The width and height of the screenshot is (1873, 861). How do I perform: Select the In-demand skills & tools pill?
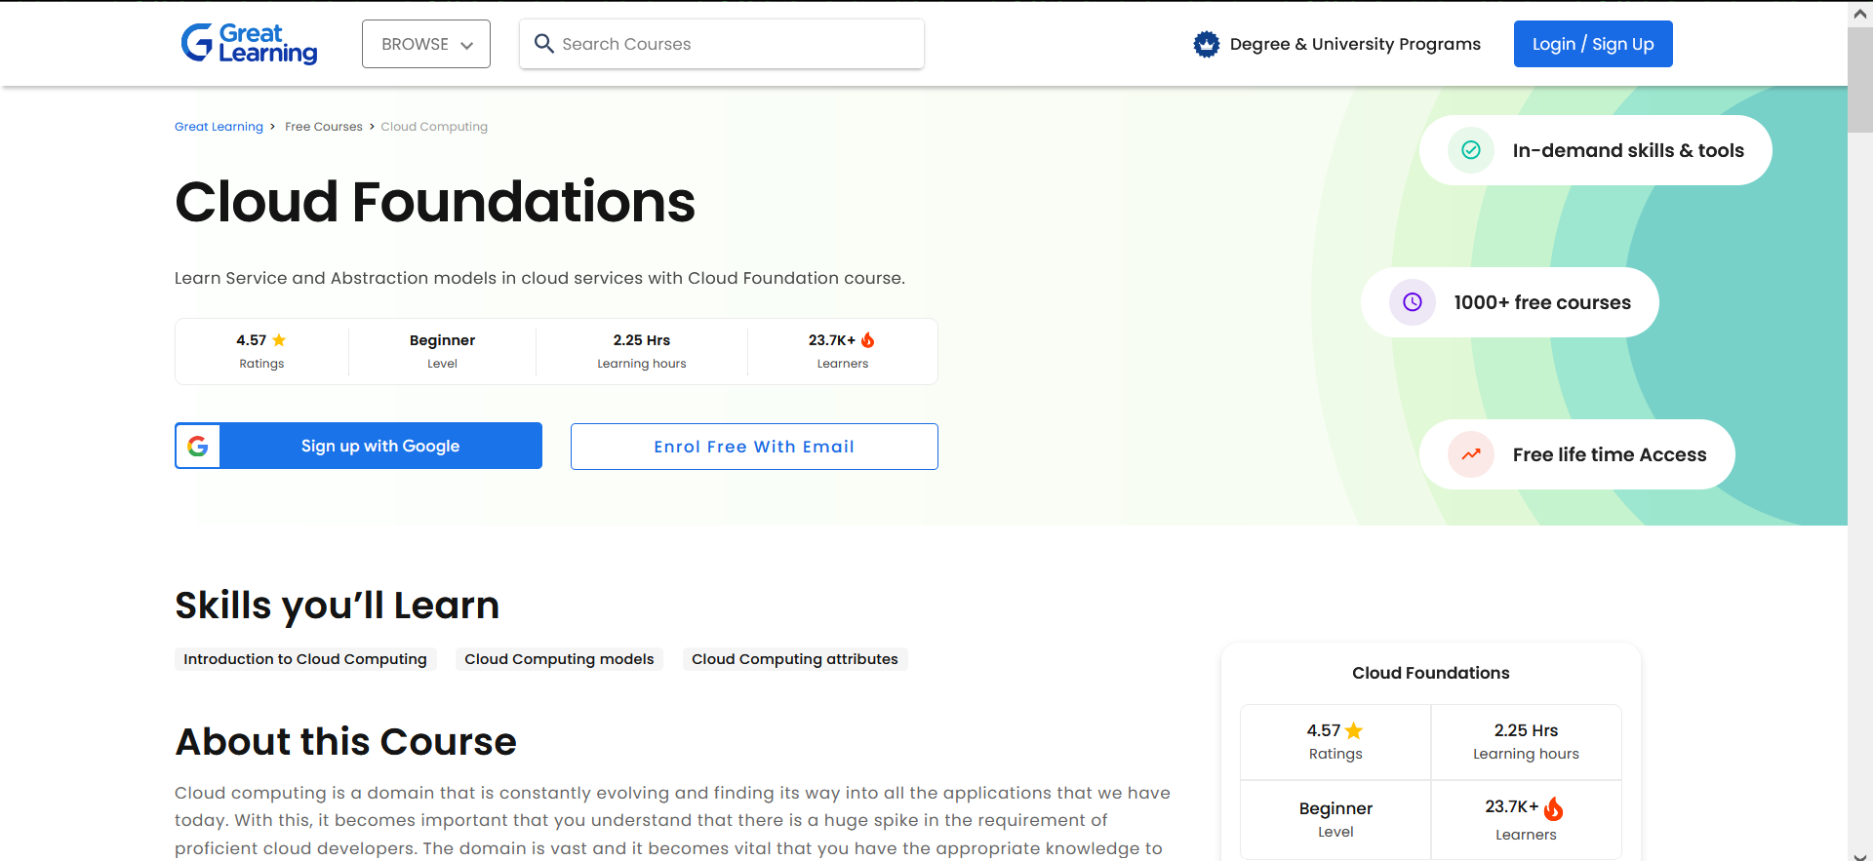(x=1596, y=150)
